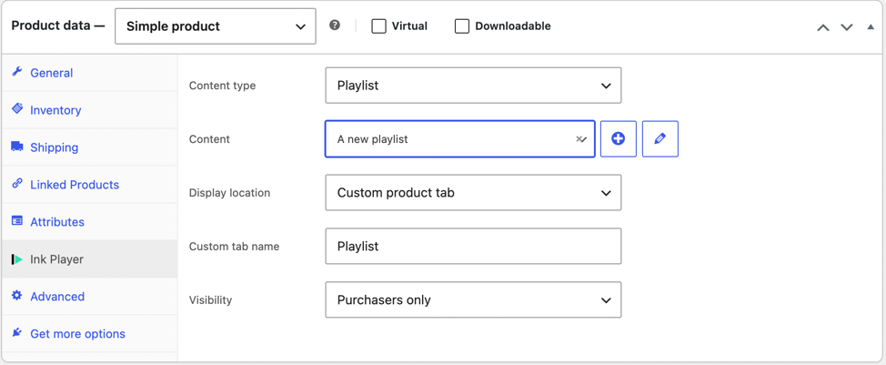Screen dimensions: 886x365
Task: Click the Get more options plug icon
Action: [17, 333]
